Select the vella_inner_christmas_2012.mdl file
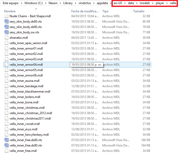The height and width of the screenshot is (158, 181). tap(31, 113)
